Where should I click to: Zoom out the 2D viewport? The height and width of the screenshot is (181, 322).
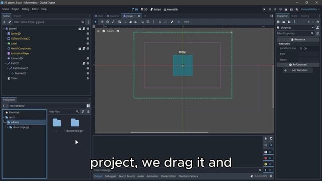(x=104, y=31)
